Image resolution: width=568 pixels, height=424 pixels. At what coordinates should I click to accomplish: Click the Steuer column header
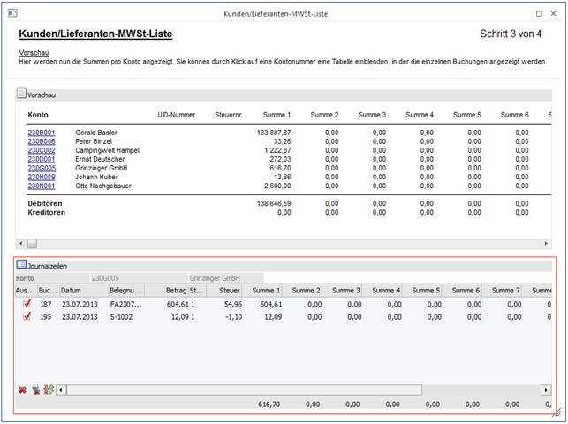(228, 290)
